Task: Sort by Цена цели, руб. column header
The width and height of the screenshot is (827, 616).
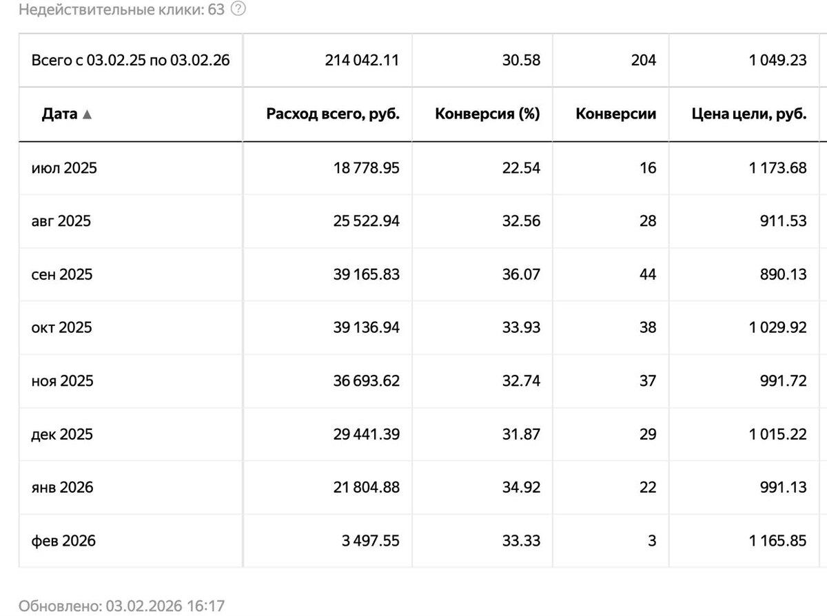Action: (x=748, y=115)
